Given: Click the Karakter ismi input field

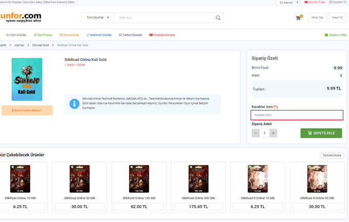Looking at the screenshot, I should 297,115.
